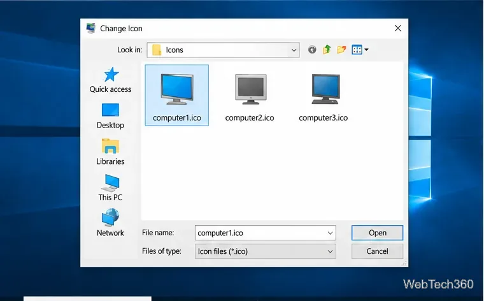This screenshot has width=484, height=301.
Task: Click the computer3.ico file name label
Action: tap(323, 118)
